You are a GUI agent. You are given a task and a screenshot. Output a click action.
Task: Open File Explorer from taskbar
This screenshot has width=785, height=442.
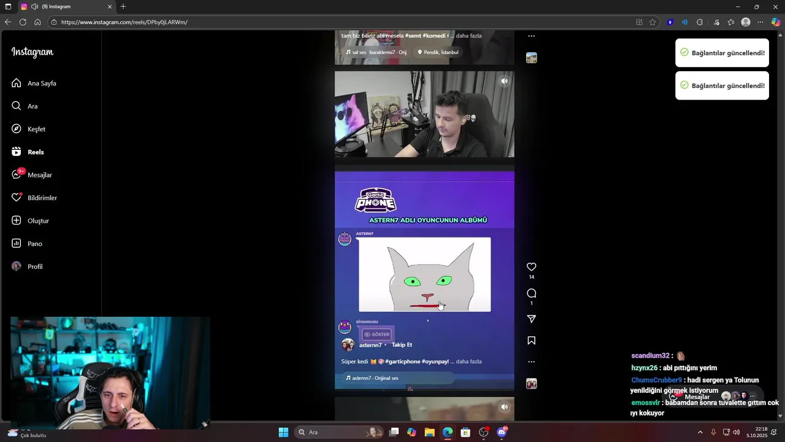point(429,432)
